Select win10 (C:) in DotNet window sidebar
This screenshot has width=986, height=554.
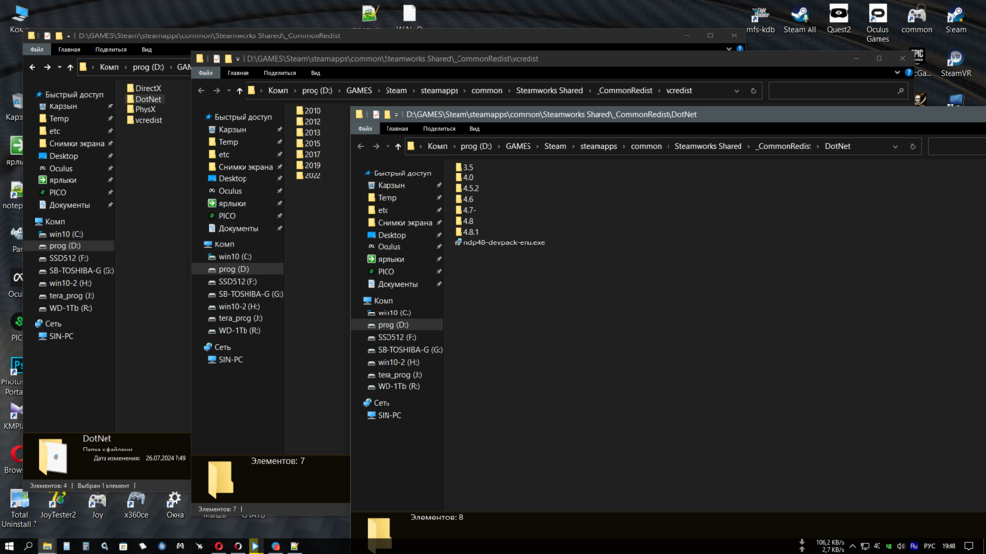tap(393, 313)
